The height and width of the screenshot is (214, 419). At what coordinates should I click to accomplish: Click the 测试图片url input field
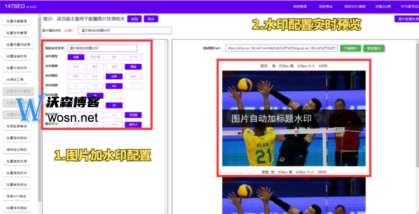pyautogui.click(x=281, y=48)
